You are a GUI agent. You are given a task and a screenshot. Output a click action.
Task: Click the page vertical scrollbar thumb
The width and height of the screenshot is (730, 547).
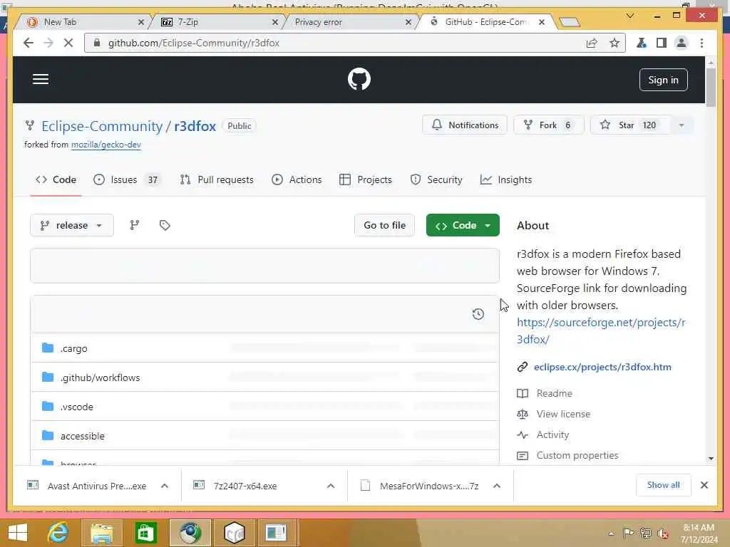pyautogui.click(x=711, y=88)
